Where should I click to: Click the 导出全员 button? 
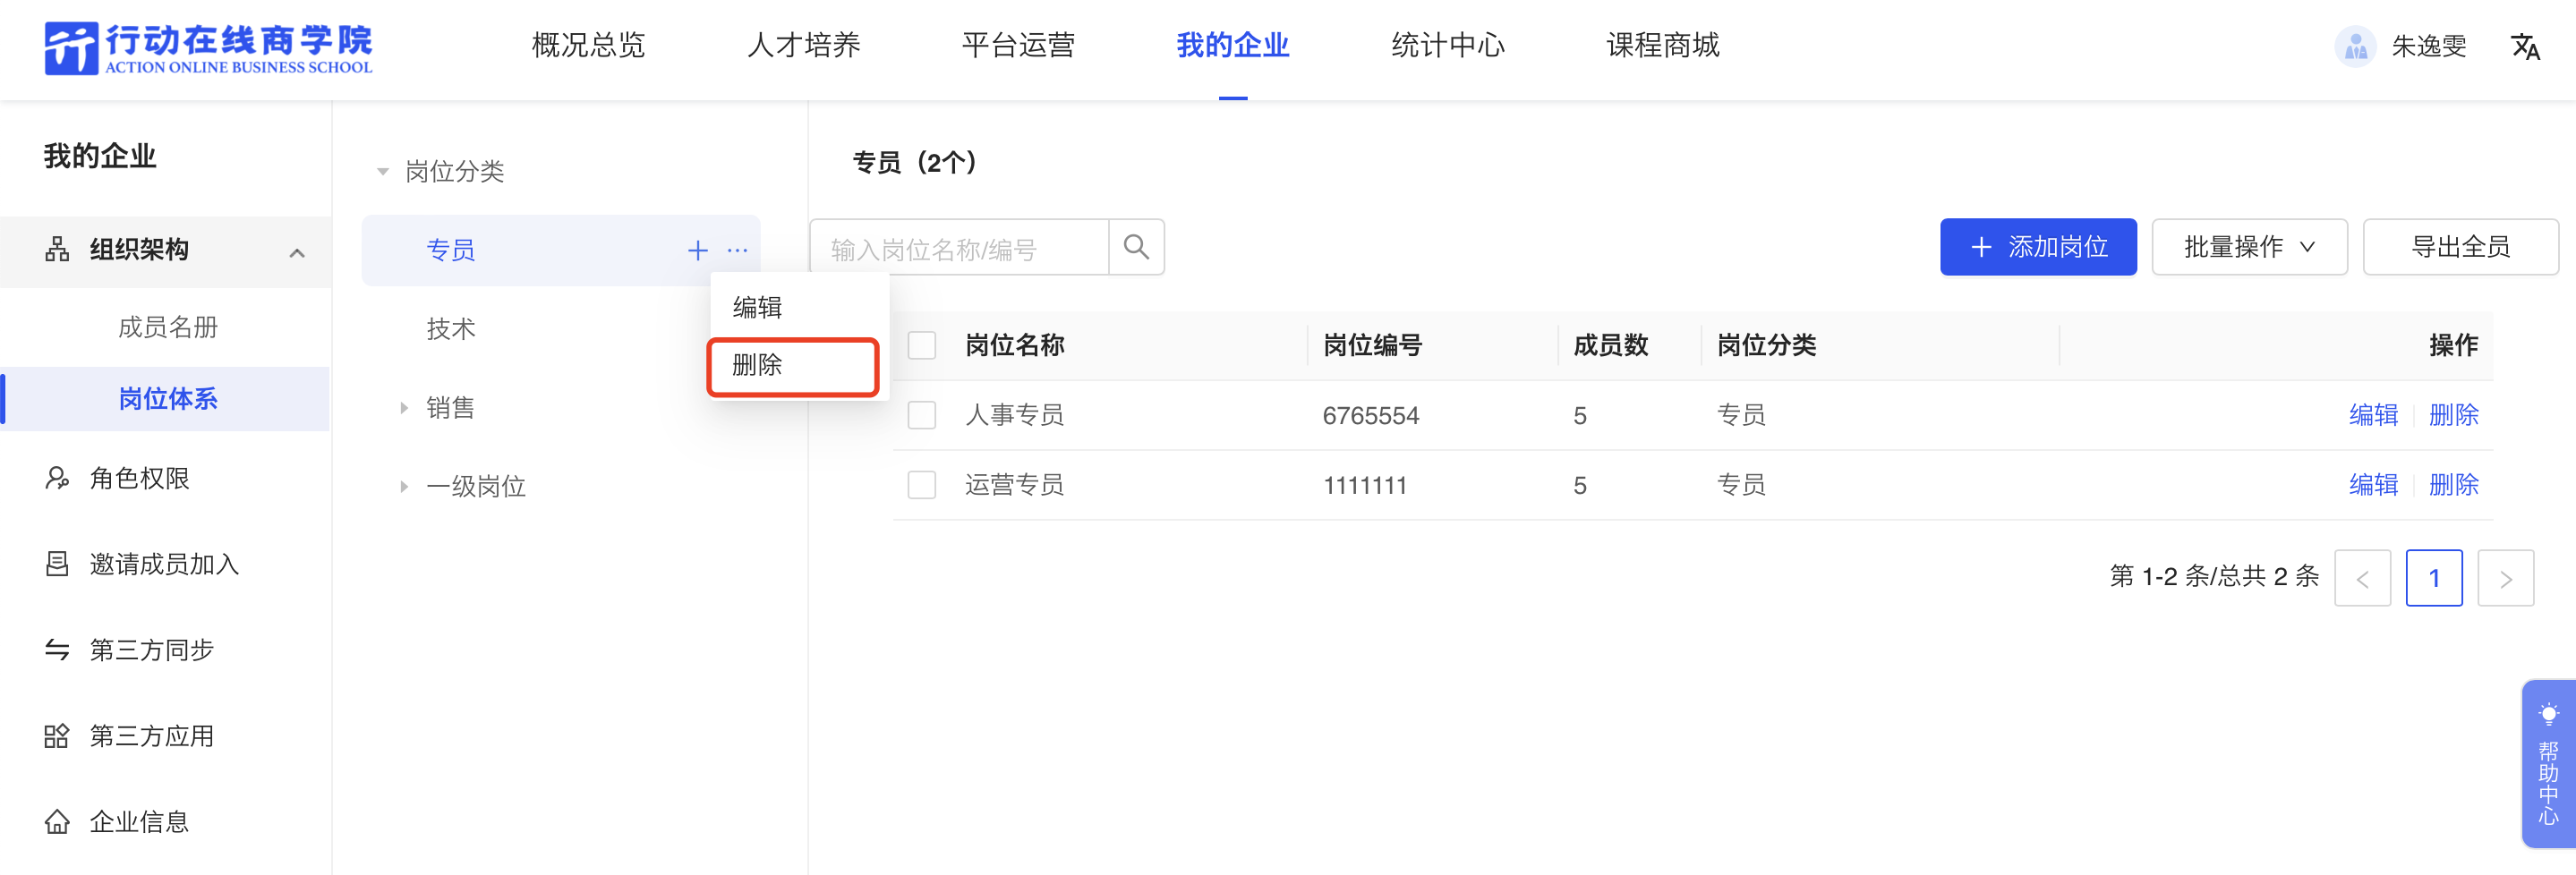pos(2460,247)
